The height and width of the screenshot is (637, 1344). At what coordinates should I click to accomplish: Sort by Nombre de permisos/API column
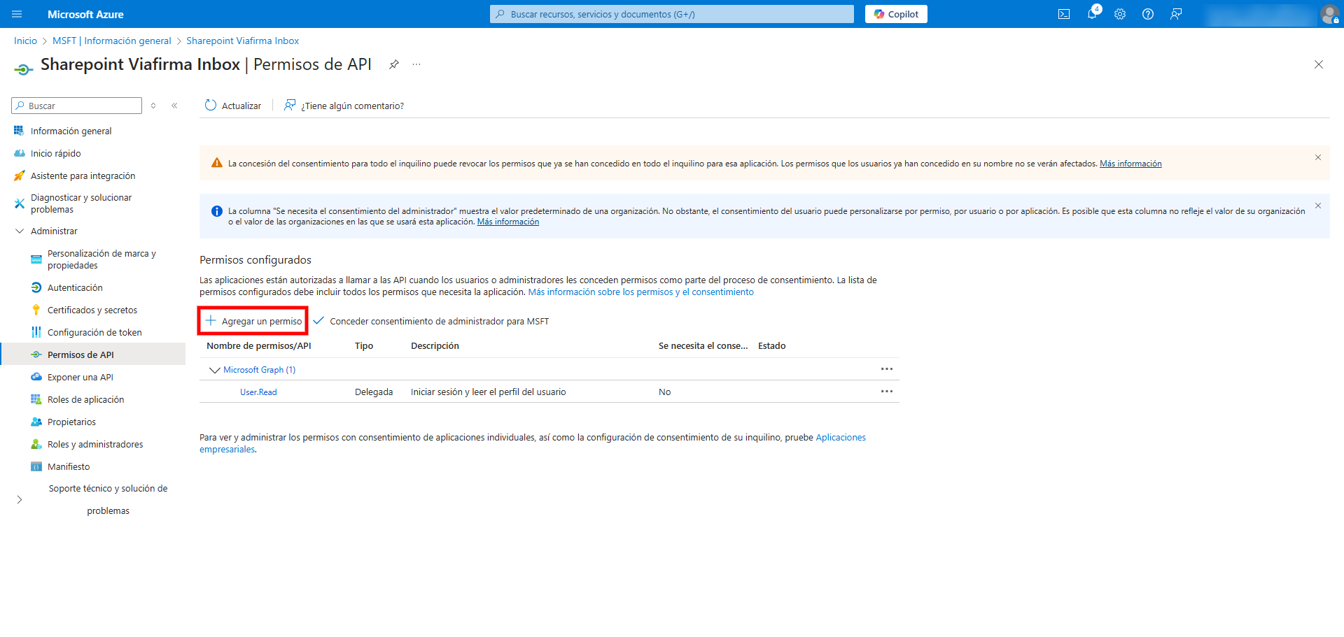259,346
